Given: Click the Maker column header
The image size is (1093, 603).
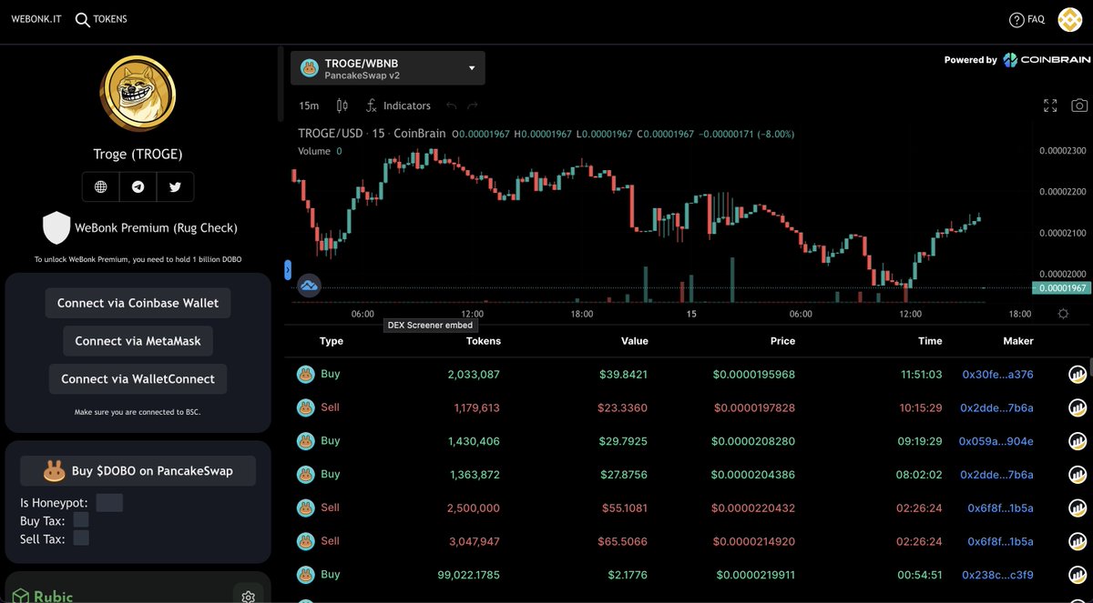Looking at the screenshot, I should point(1018,341).
